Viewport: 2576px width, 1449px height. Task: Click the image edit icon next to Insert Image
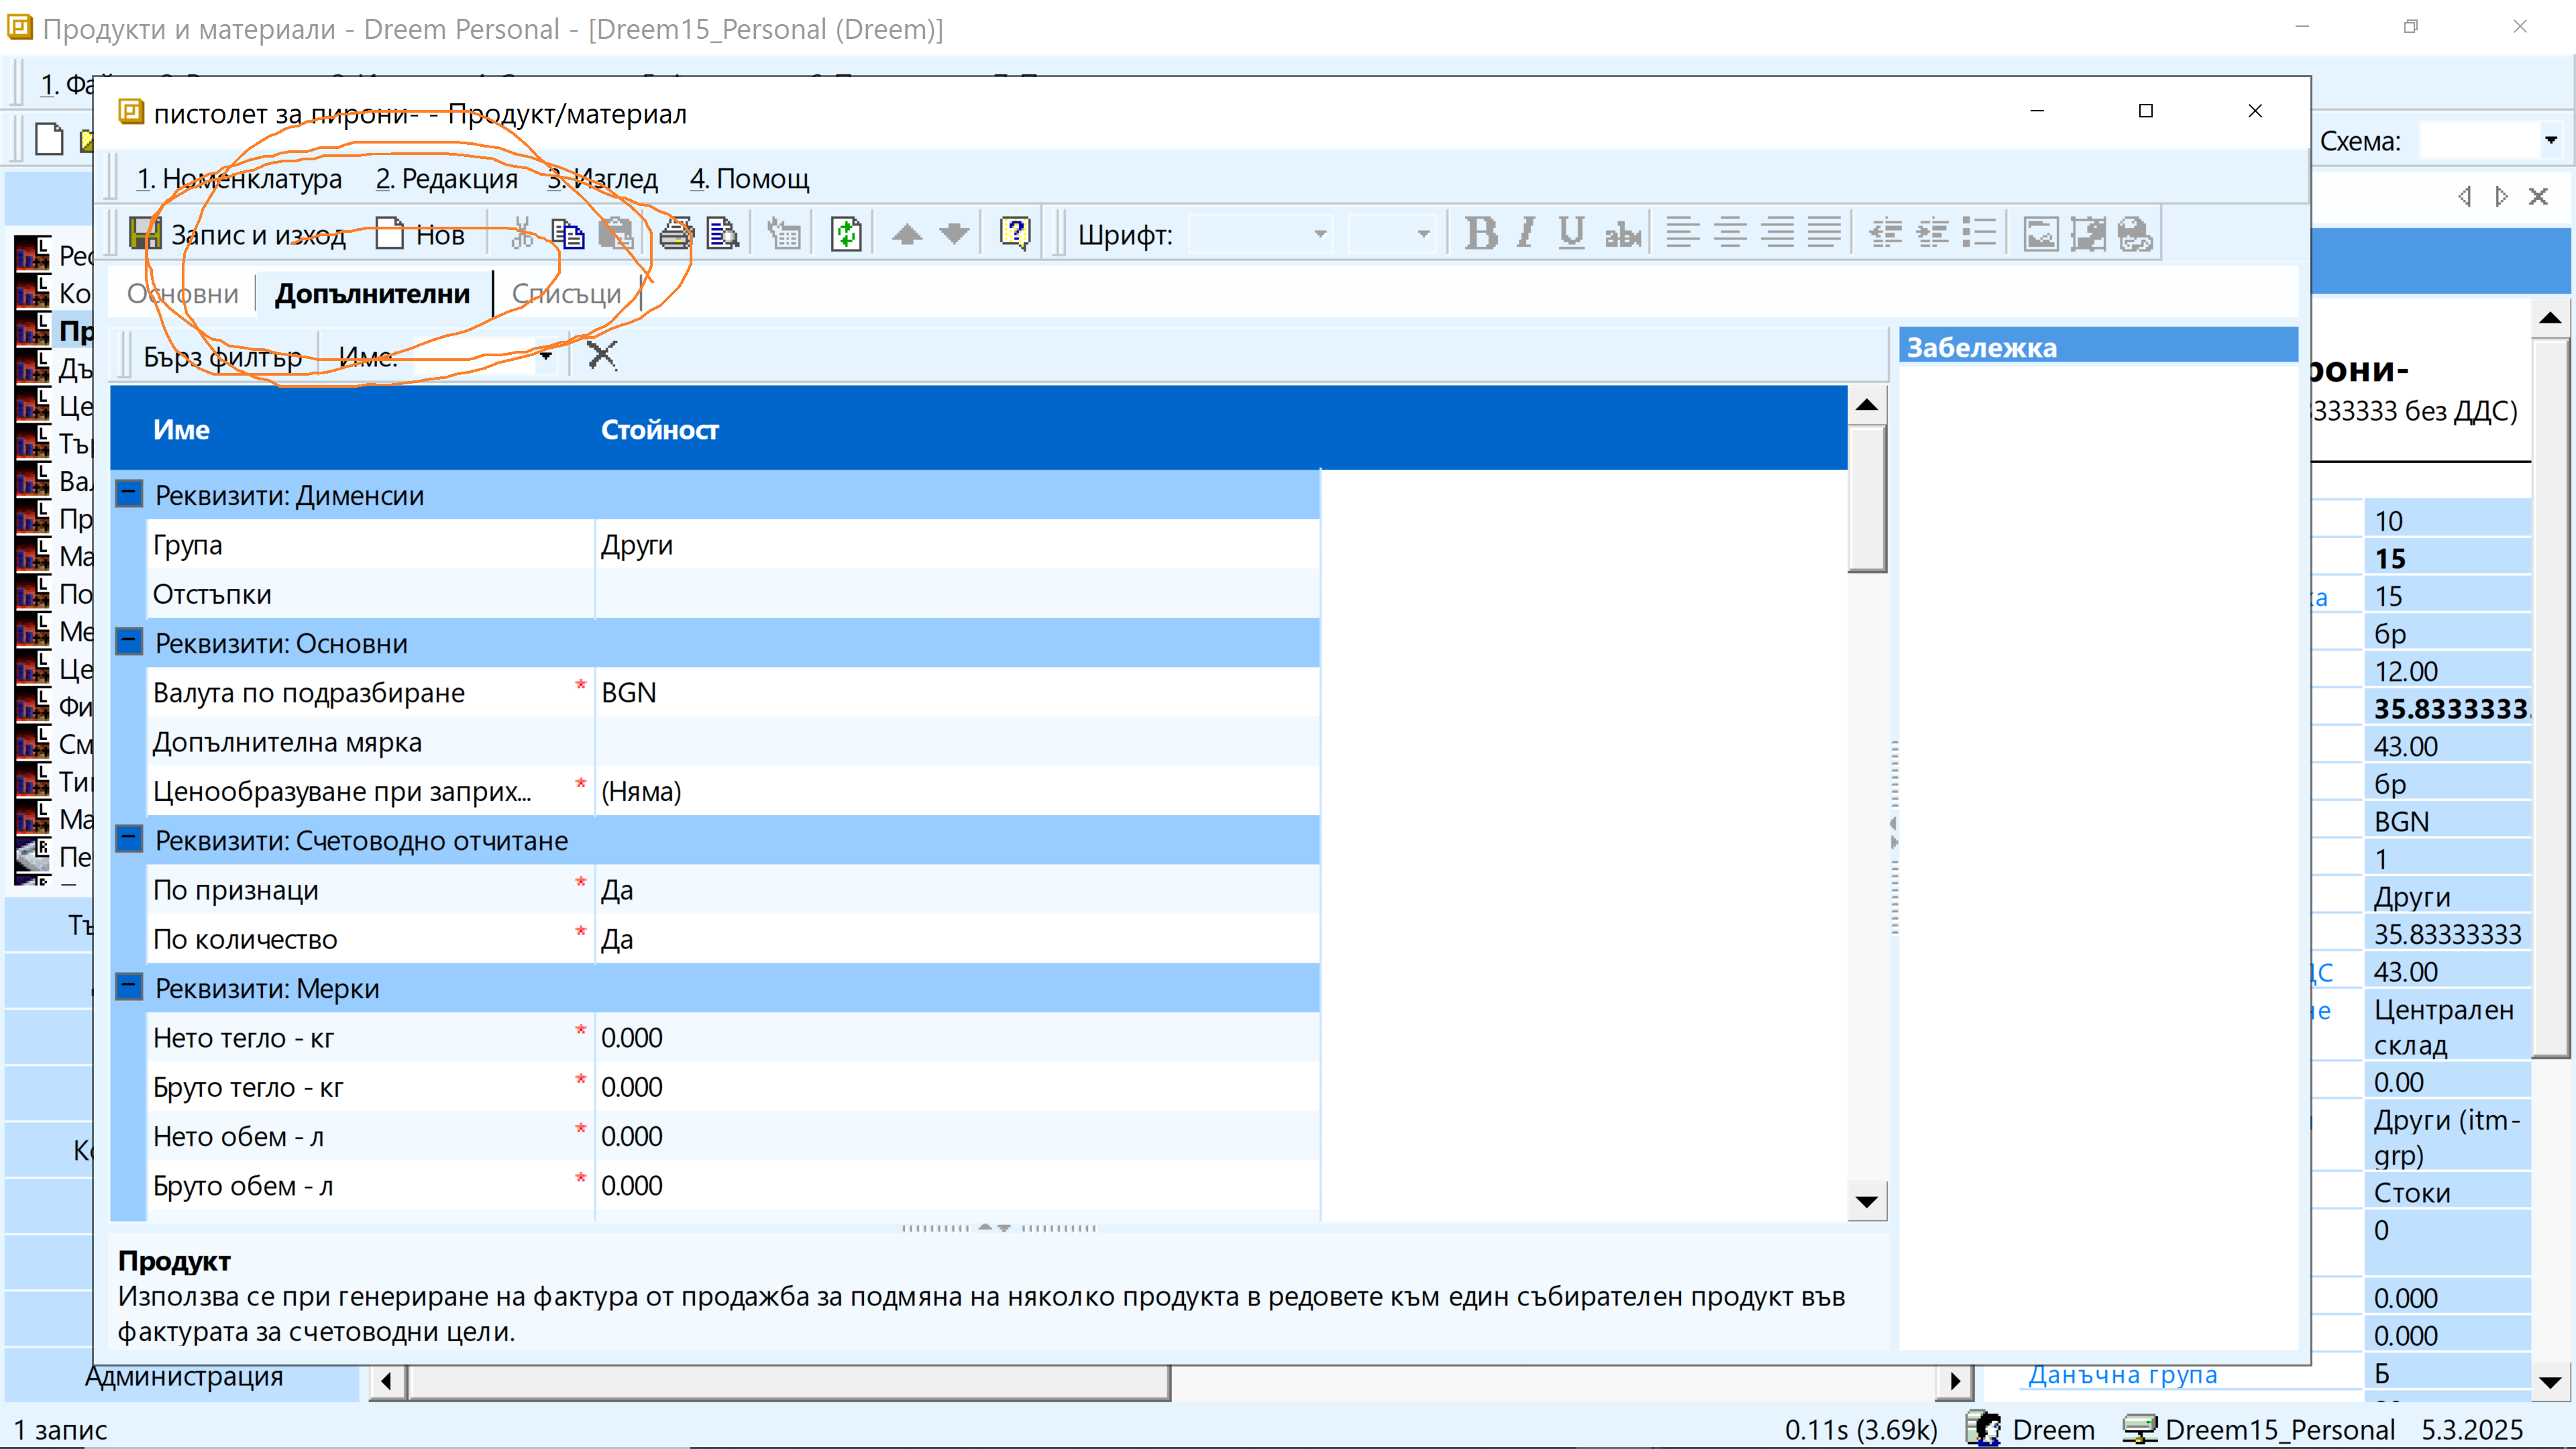(2088, 234)
